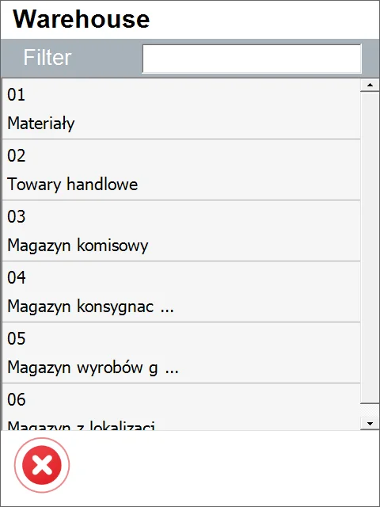The image size is (380, 507).
Task: Click warehouse code 06
Action: point(16,399)
